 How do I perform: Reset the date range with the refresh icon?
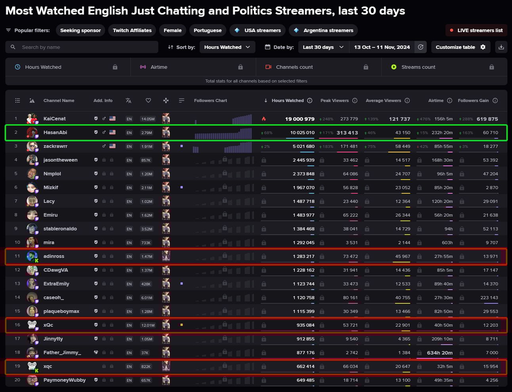point(420,47)
